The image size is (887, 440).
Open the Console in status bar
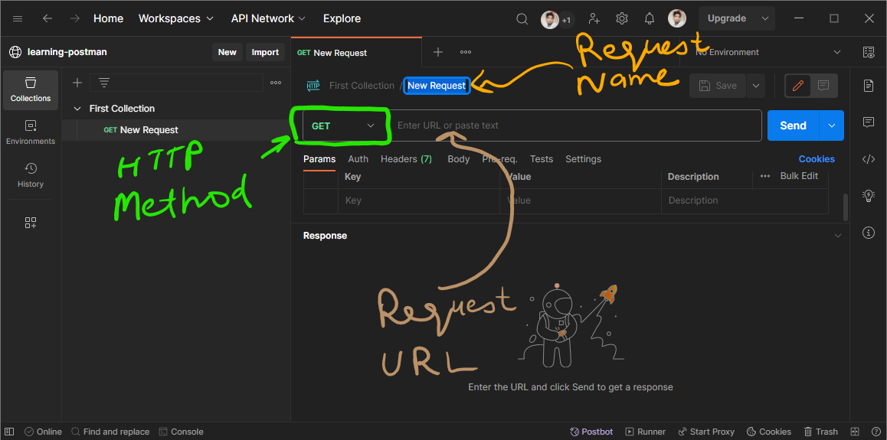(181, 432)
